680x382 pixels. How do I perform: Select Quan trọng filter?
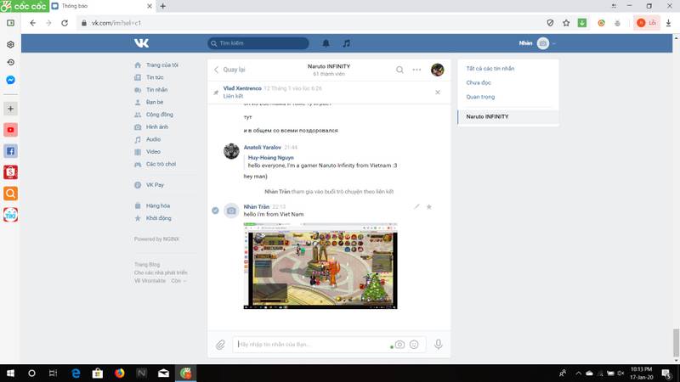(480, 97)
